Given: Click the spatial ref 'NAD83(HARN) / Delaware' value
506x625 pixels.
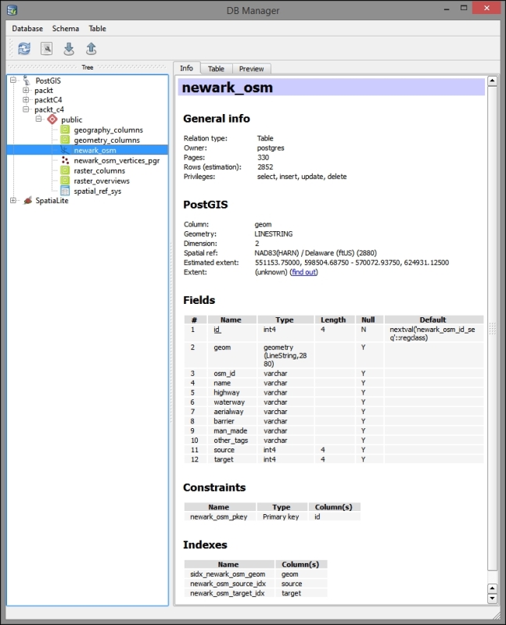Looking at the screenshot, I should tap(315, 252).
